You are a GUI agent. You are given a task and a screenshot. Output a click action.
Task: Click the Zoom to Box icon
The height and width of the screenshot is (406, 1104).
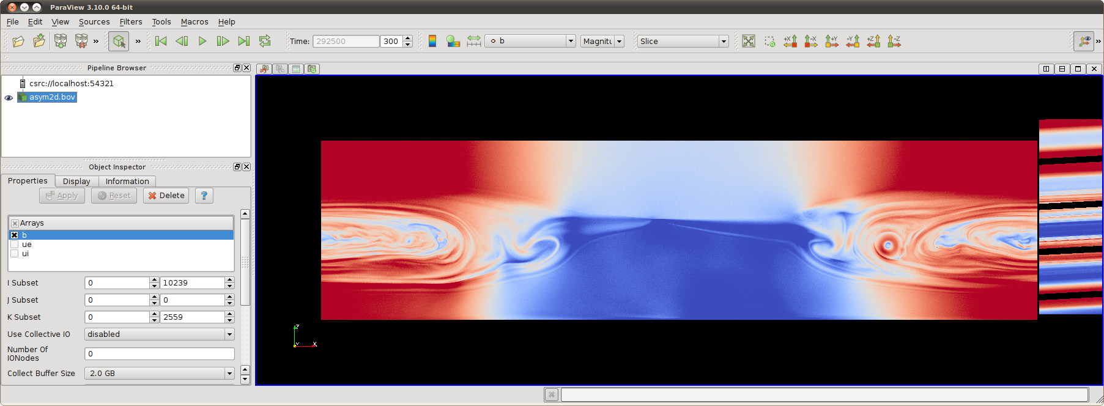click(x=769, y=41)
